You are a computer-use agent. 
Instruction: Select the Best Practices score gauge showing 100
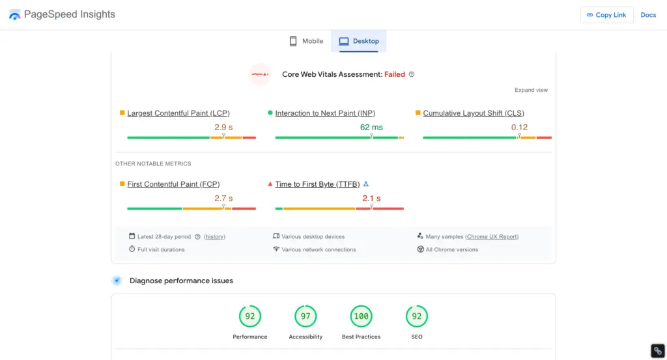pos(361,316)
